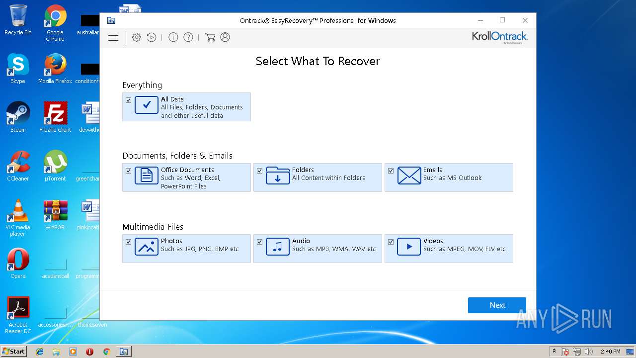Select the Opera desktop shortcut
This screenshot has width=636, height=358.
click(18, 264)
